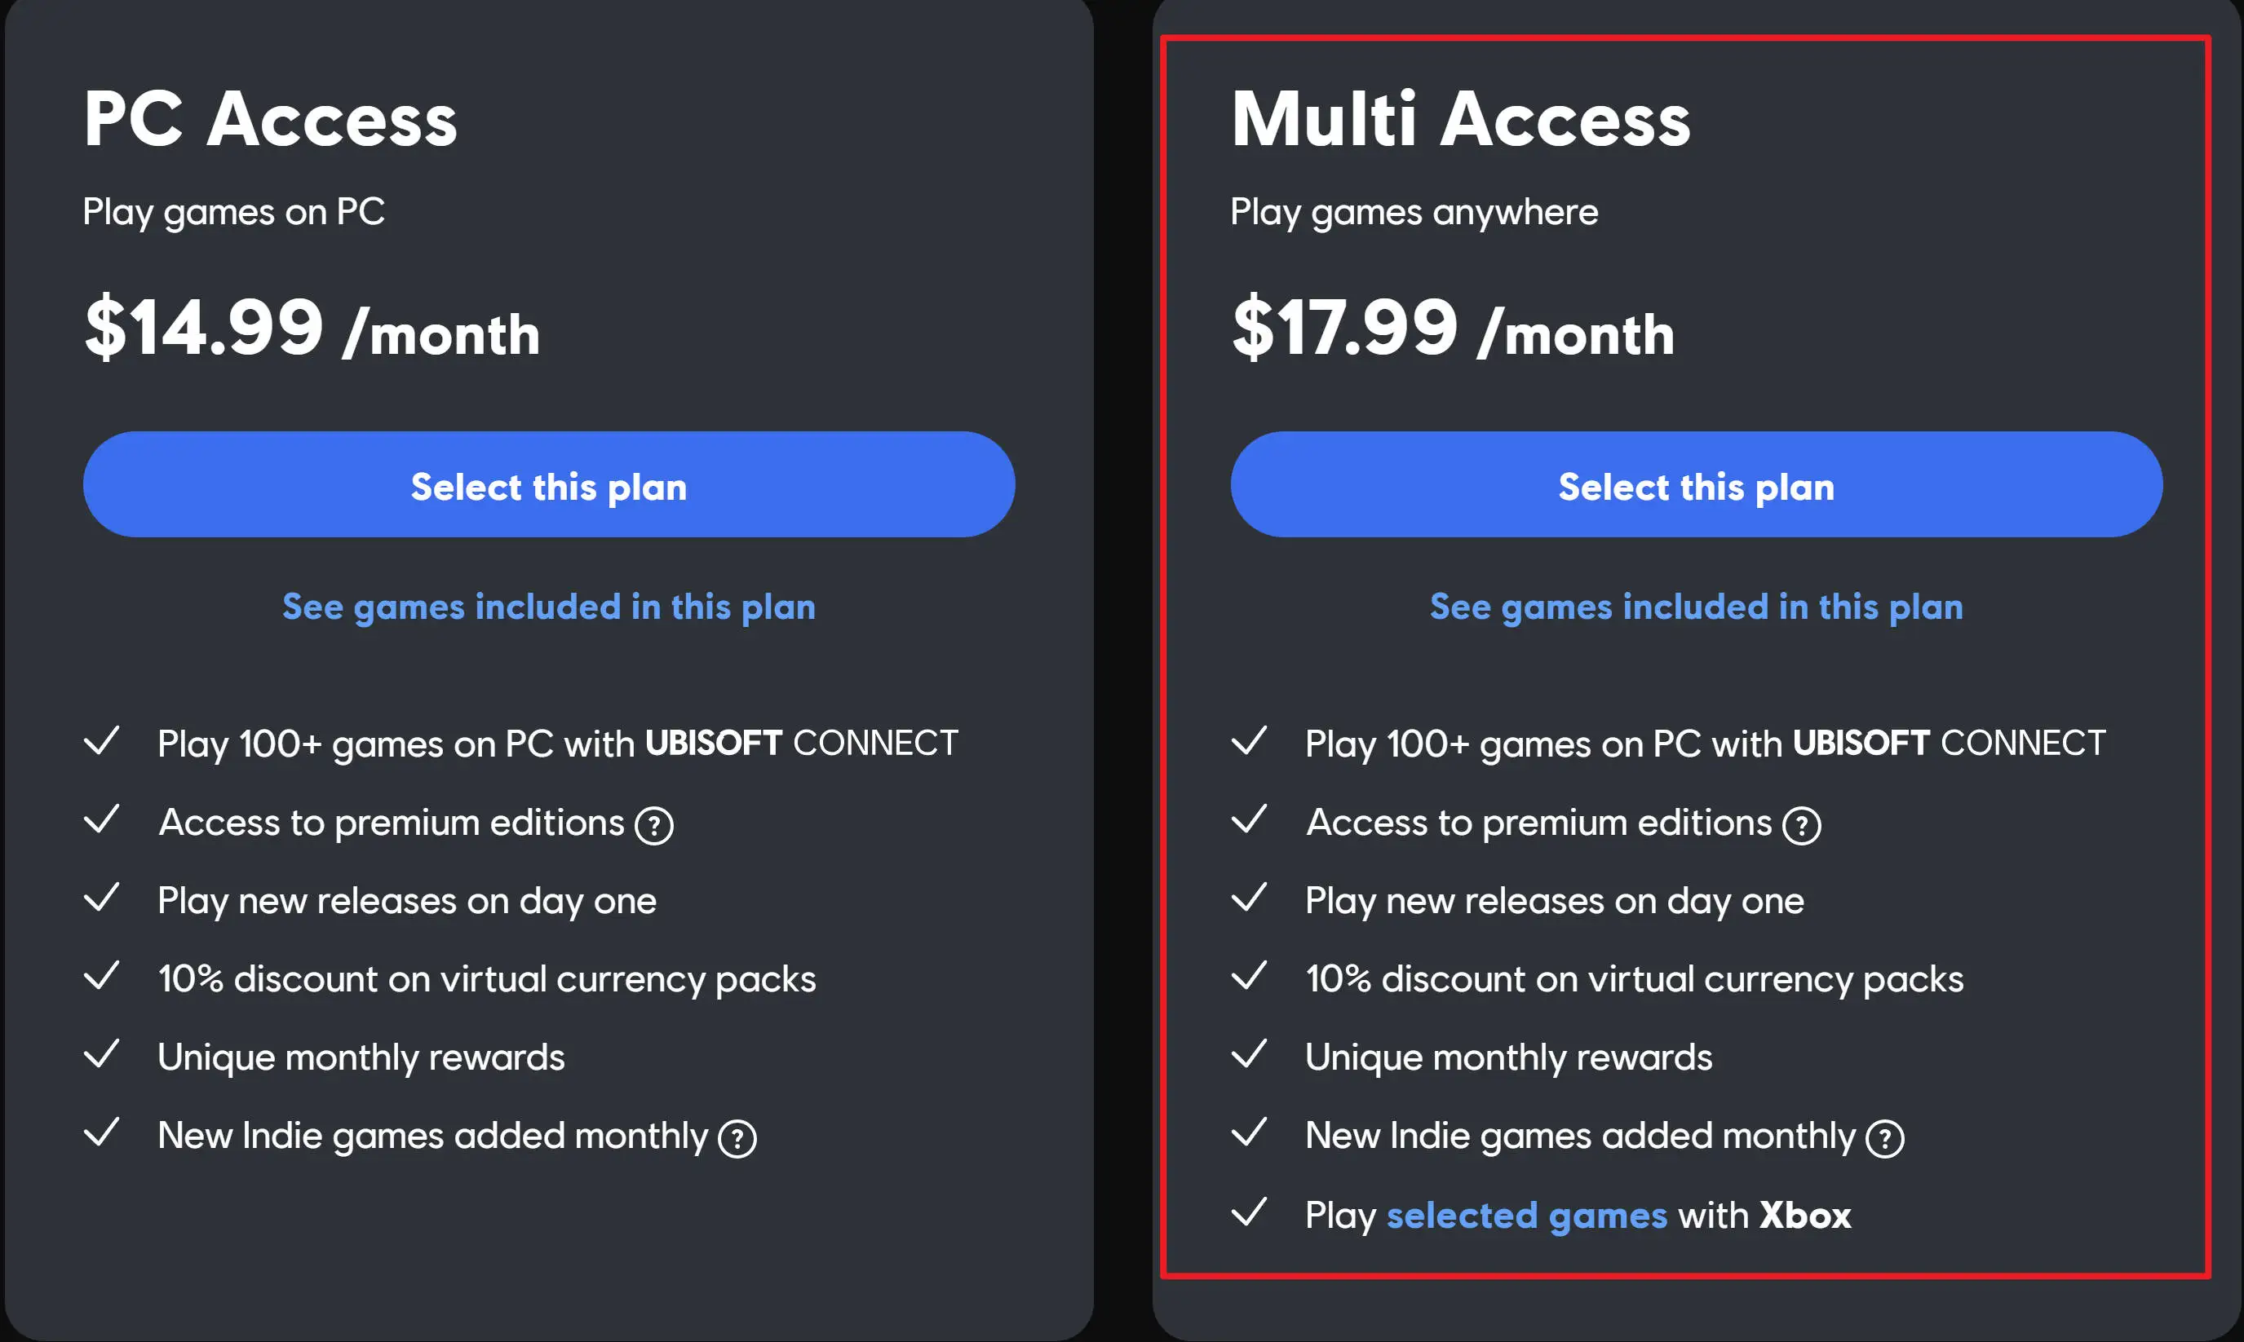2244x1342 pixels.
Task: Select the Multi Access plan
Action: tap(1695, 486)
